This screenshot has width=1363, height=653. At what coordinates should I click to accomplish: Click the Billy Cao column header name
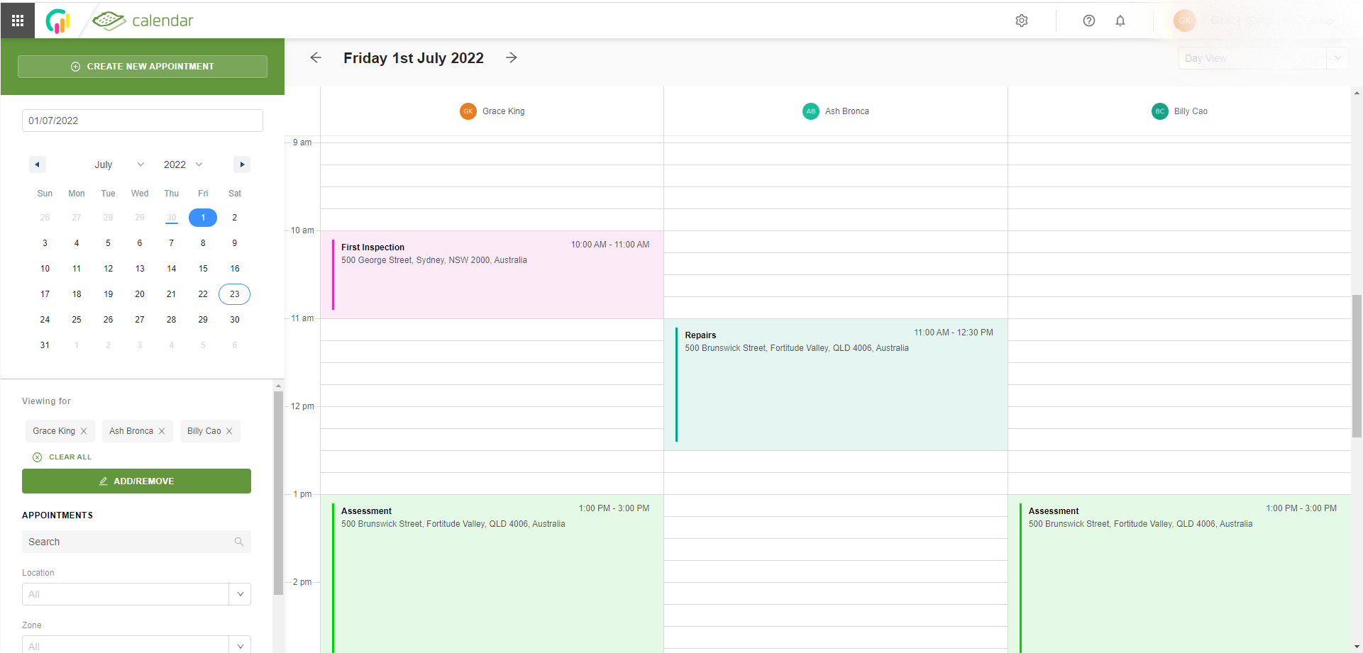(x=1191, y=111)
